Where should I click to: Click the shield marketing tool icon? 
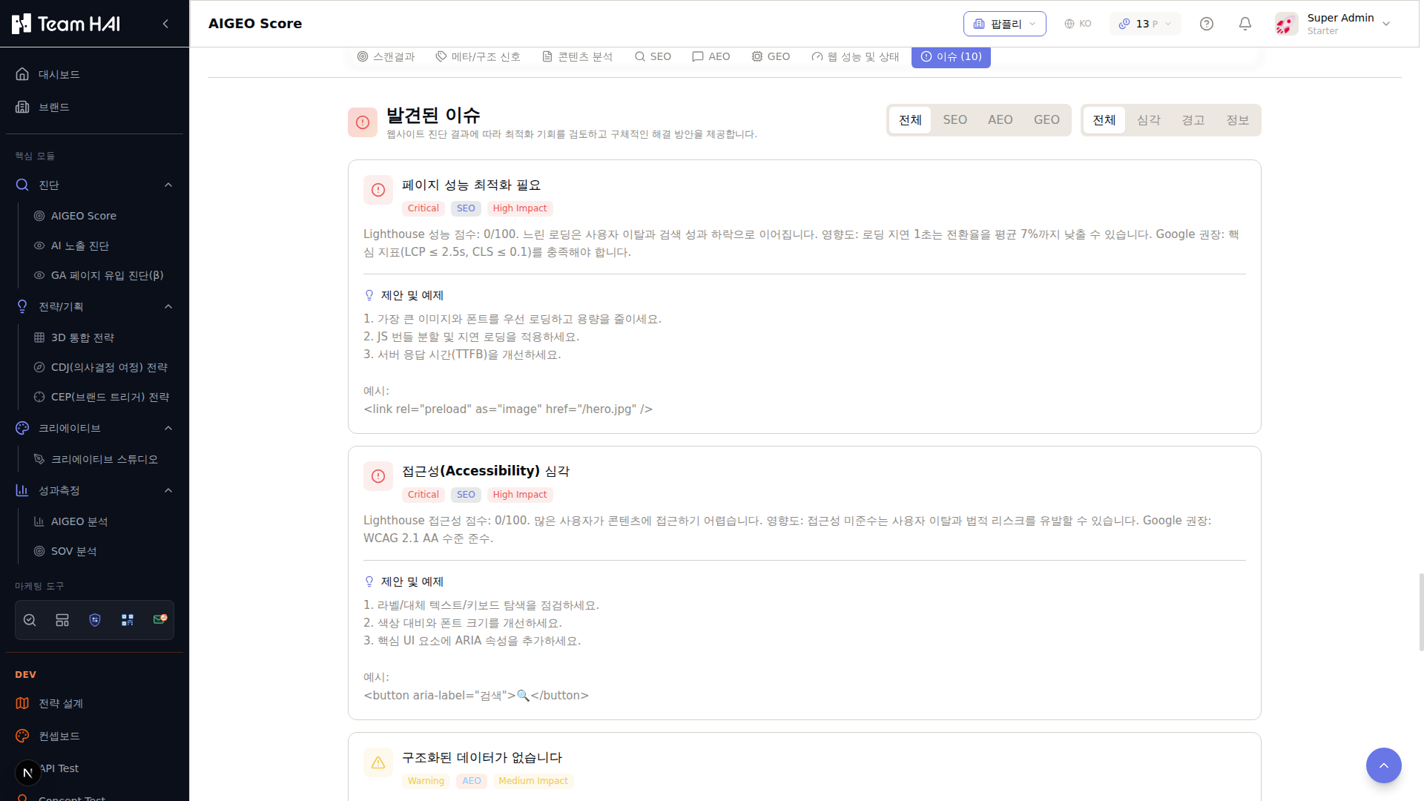click(x=95, y=620)
